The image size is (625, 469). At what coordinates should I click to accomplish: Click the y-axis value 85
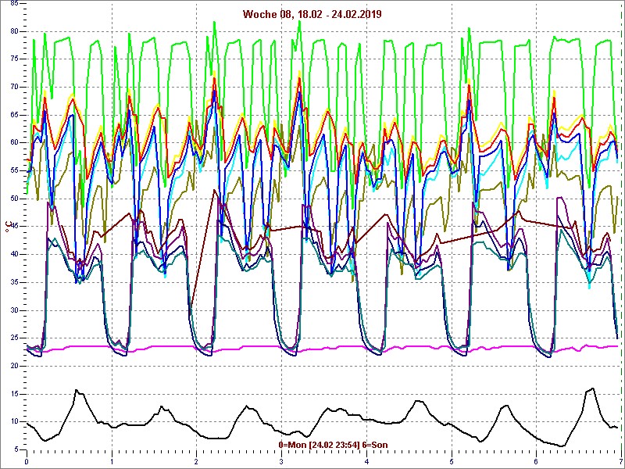13,4
